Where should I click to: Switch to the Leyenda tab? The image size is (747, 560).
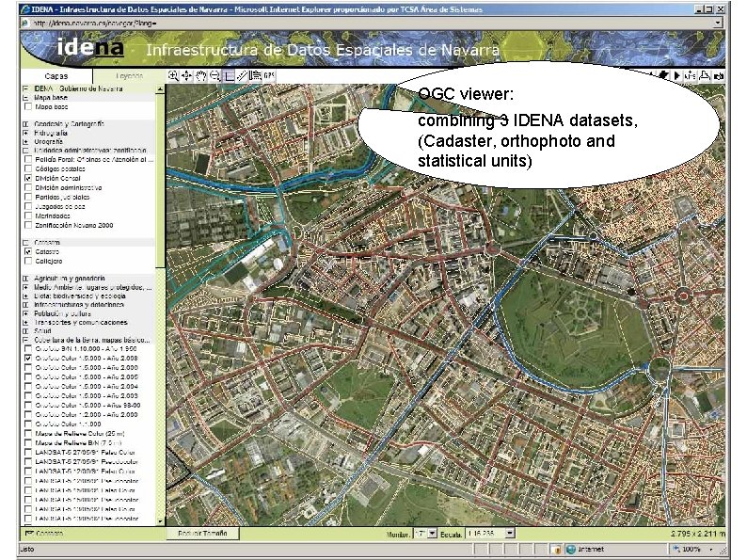pos(129,76)
